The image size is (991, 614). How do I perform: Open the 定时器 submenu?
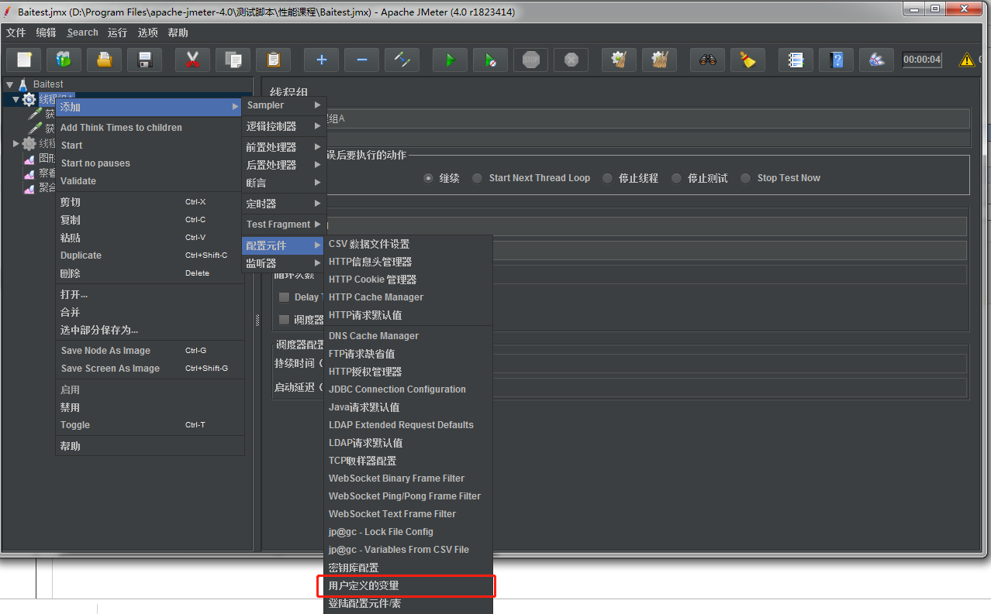click(284, 204)
